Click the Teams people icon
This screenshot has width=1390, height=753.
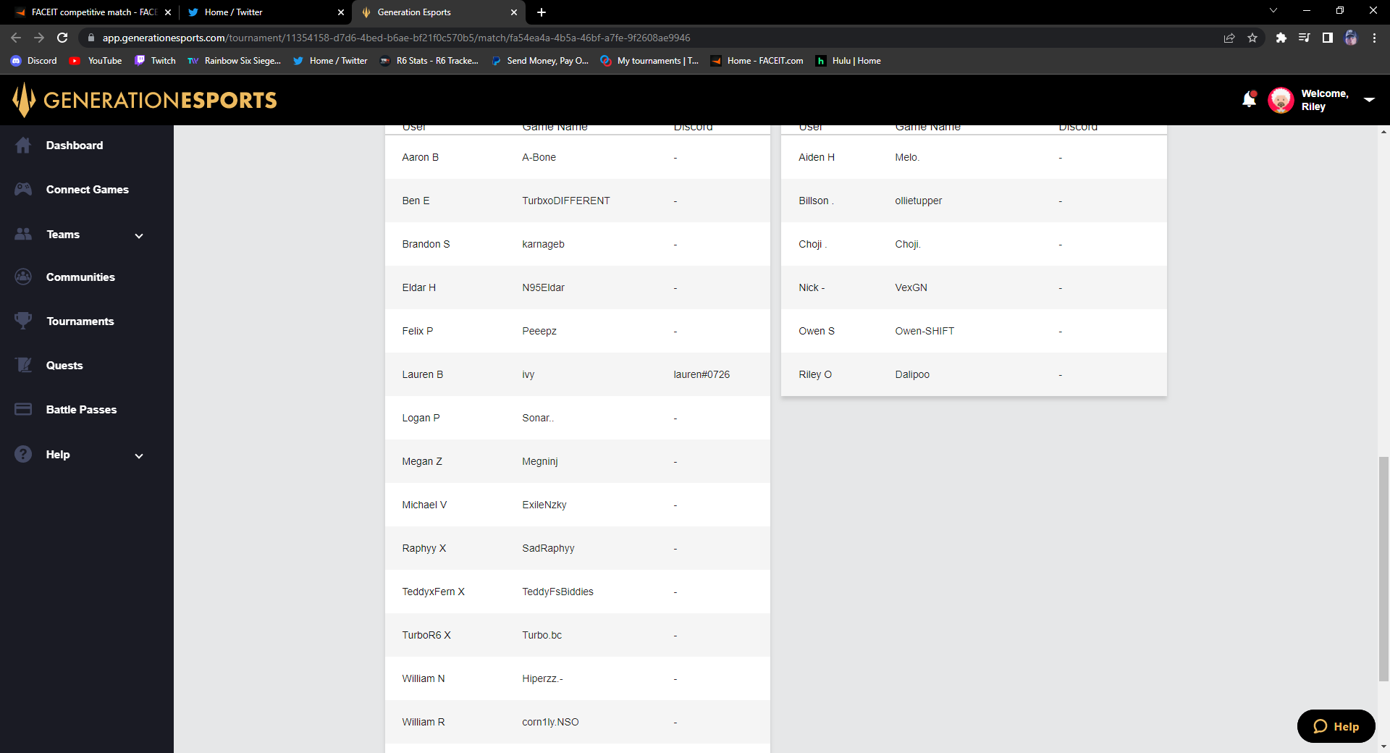[23, 234]
